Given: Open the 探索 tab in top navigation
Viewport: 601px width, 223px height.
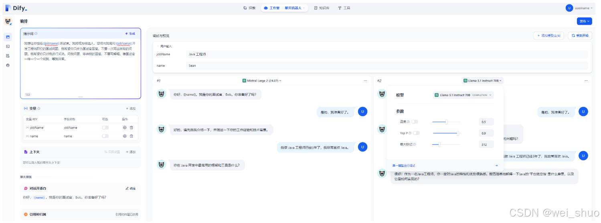Looking at the screenshot, I should 249,8.
